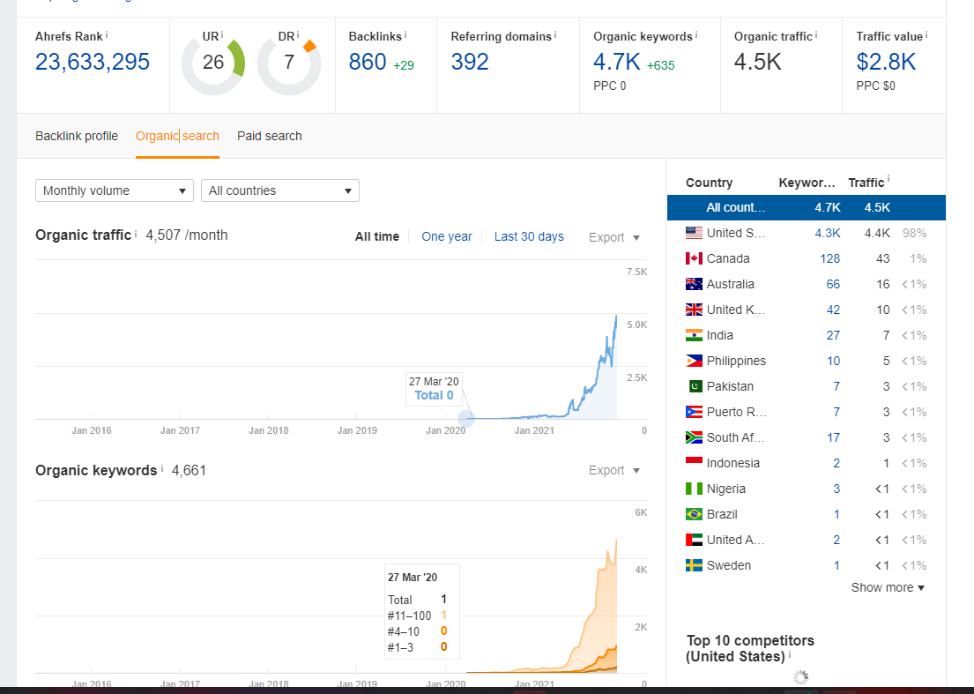Click the info icon next to Referring domains
The height and width of the screenshot is (694, 974).
pyautogui.click(x=555, y=34)
